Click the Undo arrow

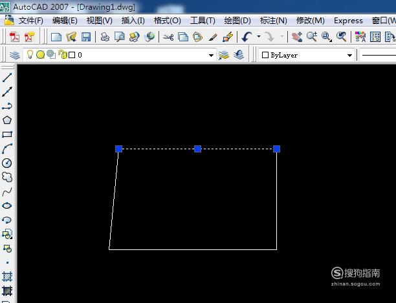point(247,37)
